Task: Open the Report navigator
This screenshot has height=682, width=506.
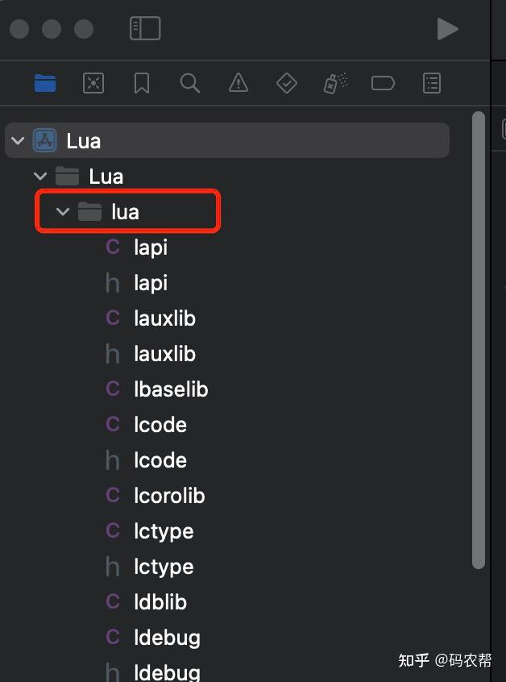Action: pyautogui.click(x=432, y=83)
